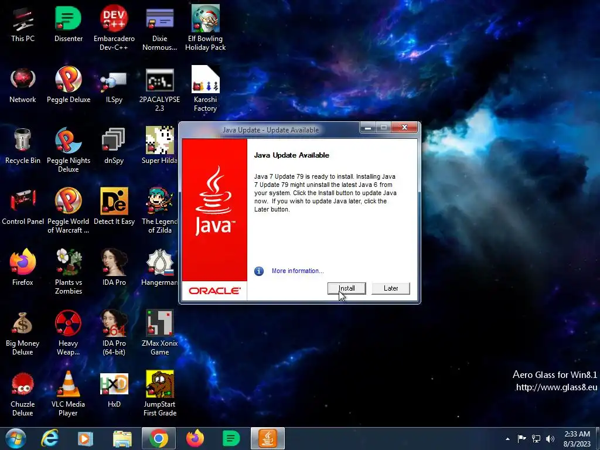Select the IDA Pro desktop icon
This screenshot has width=600, height=450.
(x=114, y=267)
